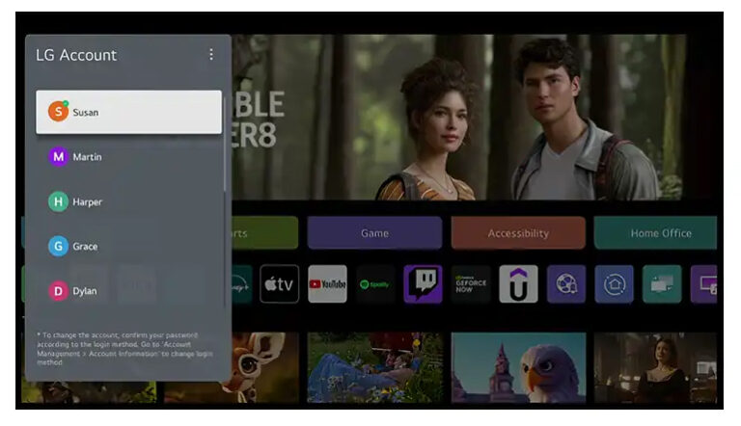Select the Home Office category card

(660, 233)
